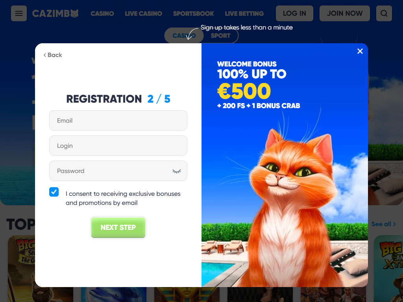Select the Big Bass game thumbnail at right
The height and width of the screenshot is (302, 403).
click(x=388, y=269)
